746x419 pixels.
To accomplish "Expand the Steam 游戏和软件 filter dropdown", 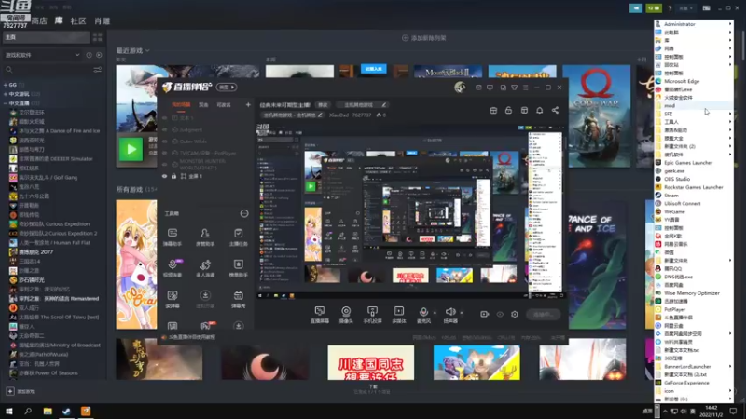I will tap(42, 55).
